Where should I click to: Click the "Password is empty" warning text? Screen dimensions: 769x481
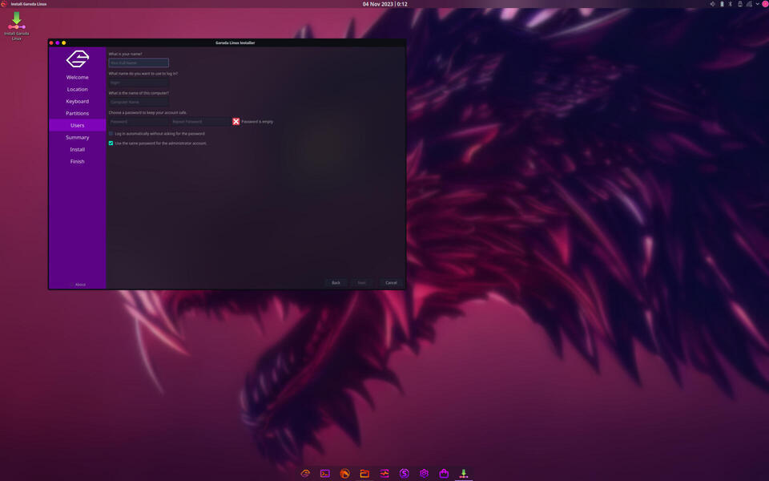click(257, 122)
